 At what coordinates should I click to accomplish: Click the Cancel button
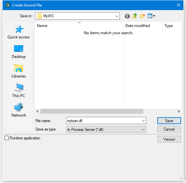pos(169,129)
